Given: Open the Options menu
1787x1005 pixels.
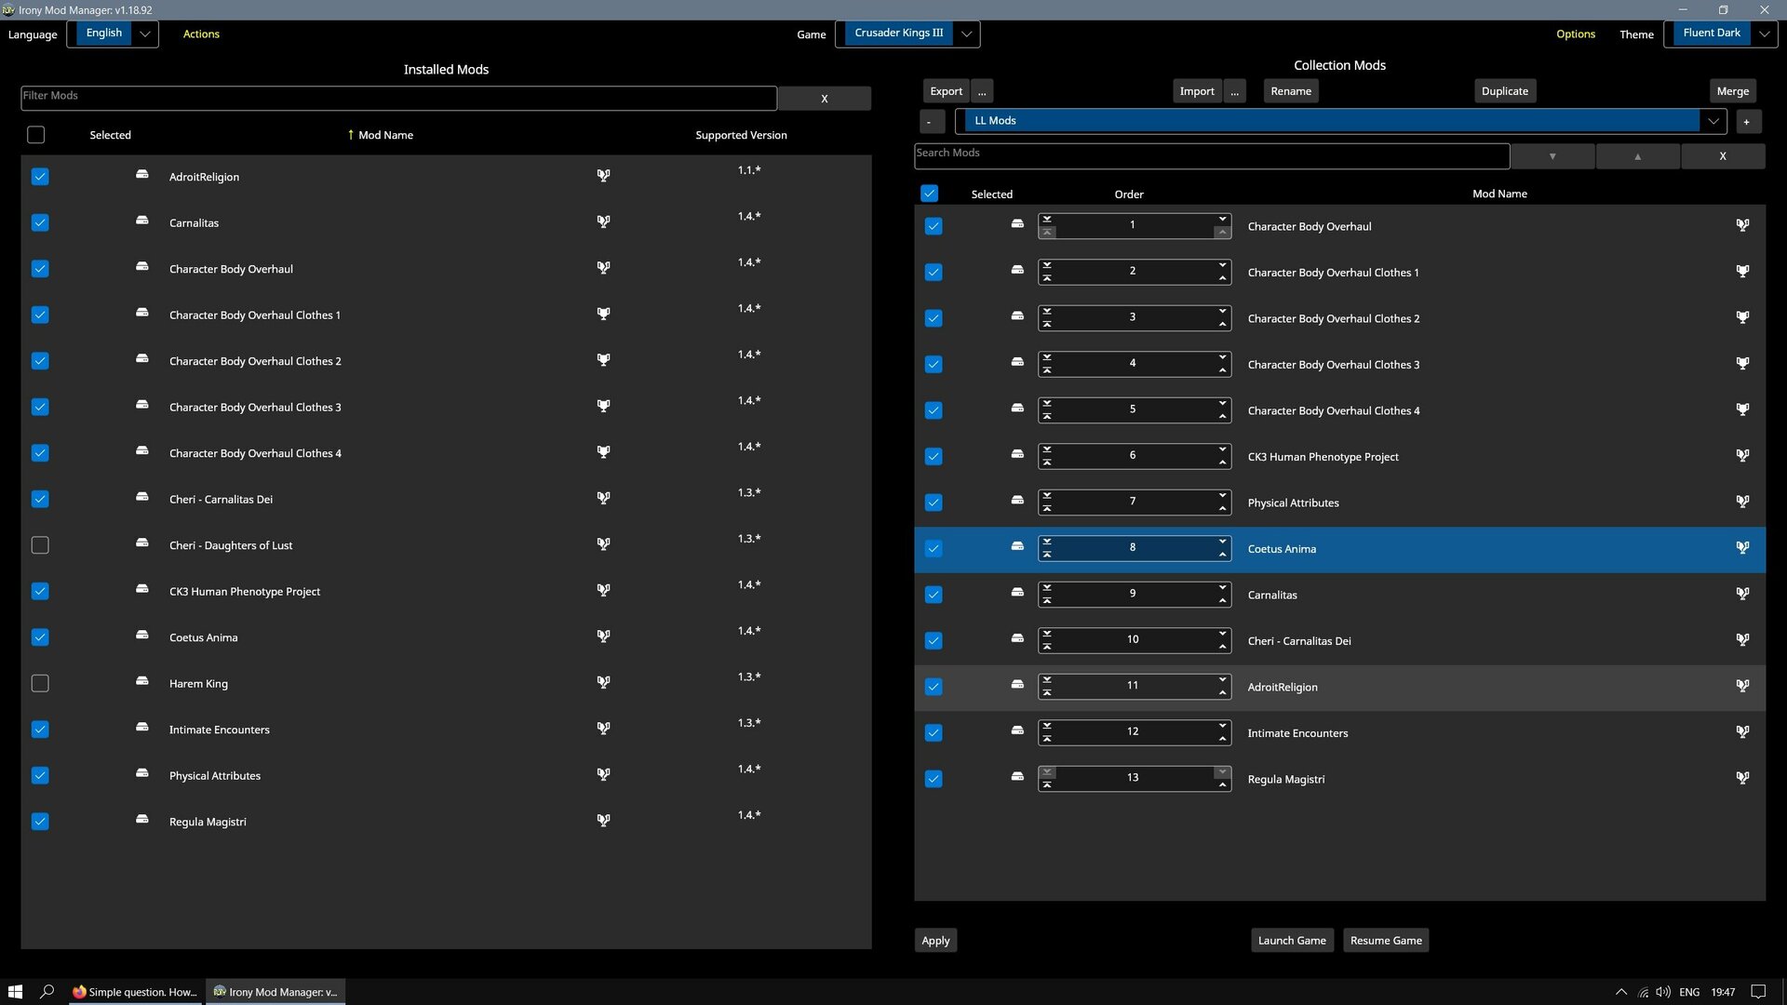Looking at the screenshot, I should (1575, 33).
